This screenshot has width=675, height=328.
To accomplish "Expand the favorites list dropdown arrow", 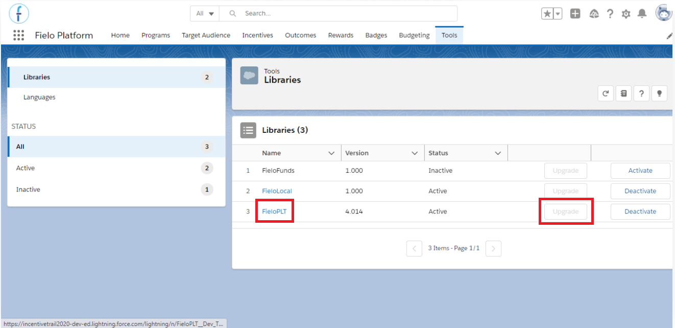I will (558, 14).
